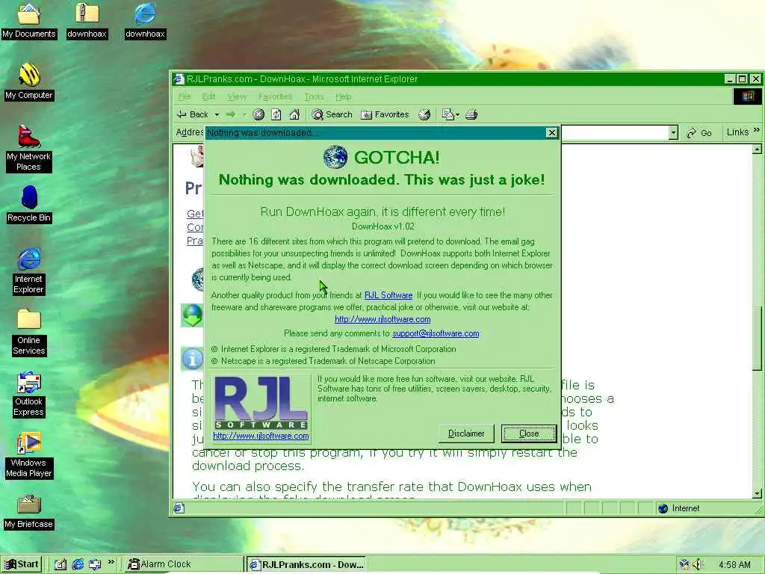765x574 pixels.
Task: Expand the Links toolbar chevron
Action: click(x=756, y=130)
